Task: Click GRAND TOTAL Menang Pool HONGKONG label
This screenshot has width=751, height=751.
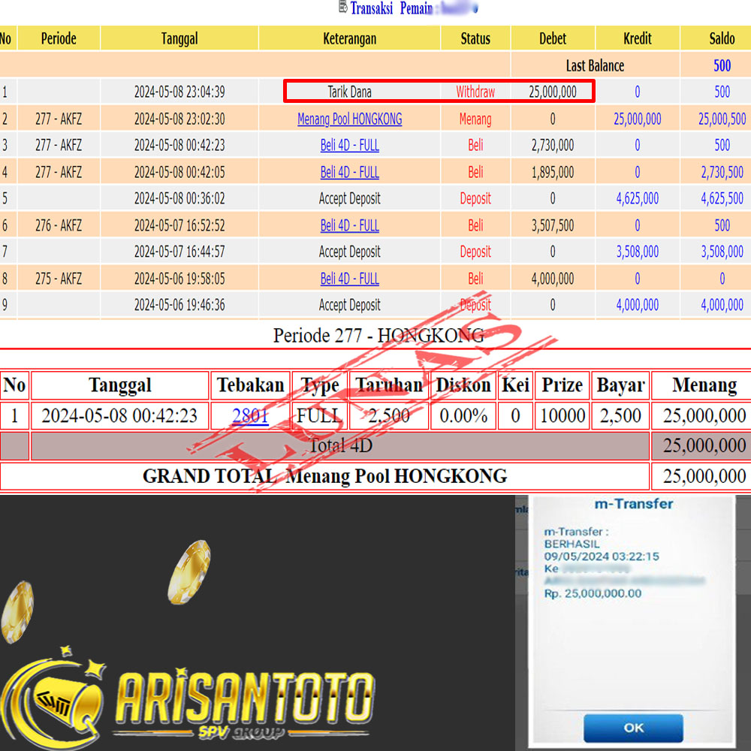Action: (x=324, y=476)
